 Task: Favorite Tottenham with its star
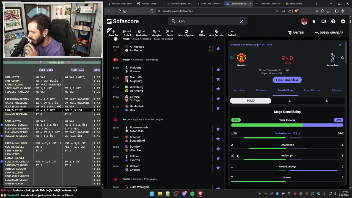coord(343,58)
